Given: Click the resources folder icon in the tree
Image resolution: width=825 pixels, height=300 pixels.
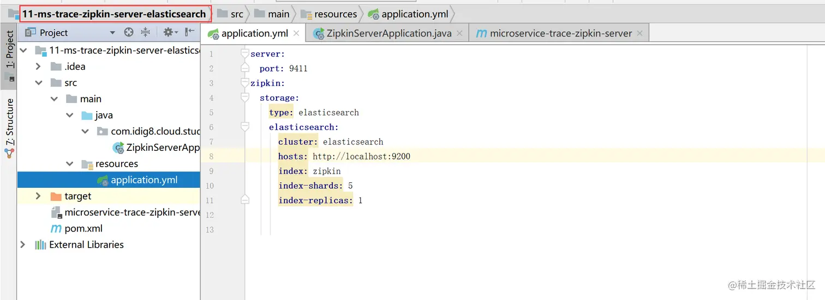Looking at the screenshot, I should (x=87, y=164).
